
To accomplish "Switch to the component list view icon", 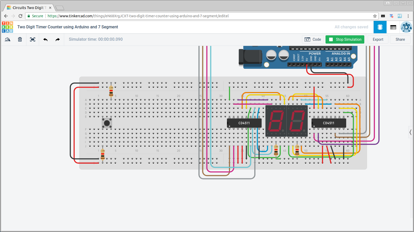I will 393,27.
